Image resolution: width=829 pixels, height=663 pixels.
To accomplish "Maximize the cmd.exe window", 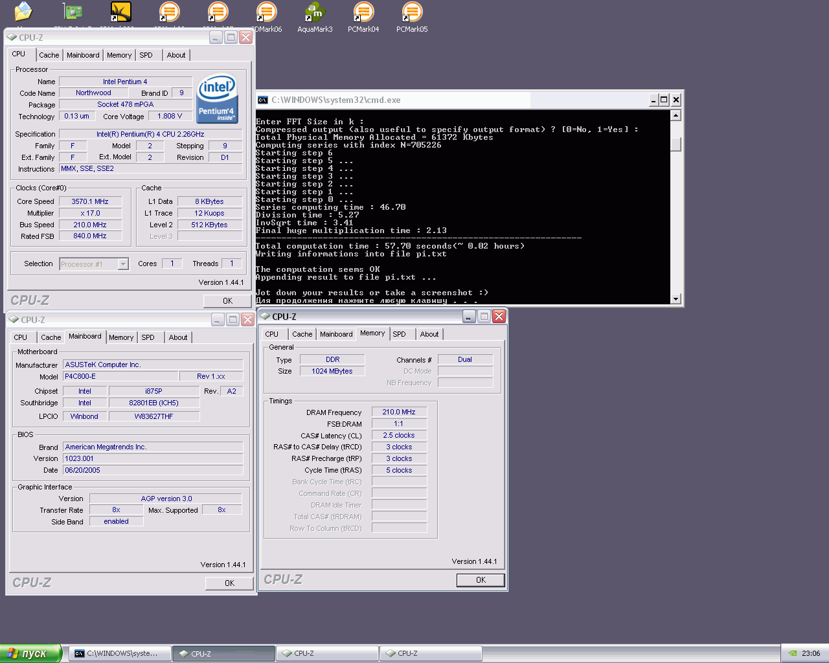I will tap(664, 100).
